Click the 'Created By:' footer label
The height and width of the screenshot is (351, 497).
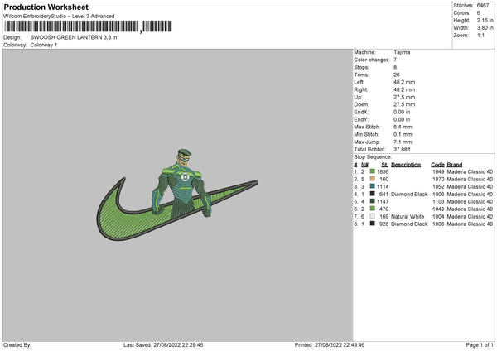(x=17, y=345)
